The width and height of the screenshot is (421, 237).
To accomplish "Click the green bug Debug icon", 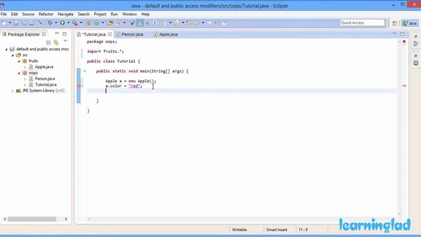I will coord(50,23).
